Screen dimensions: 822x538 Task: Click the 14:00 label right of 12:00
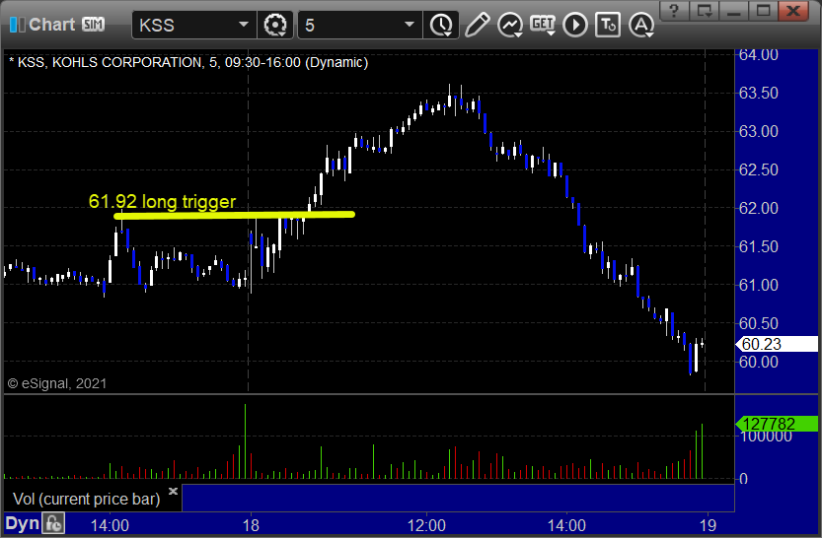pyautogui.click(x=566, y=525)
